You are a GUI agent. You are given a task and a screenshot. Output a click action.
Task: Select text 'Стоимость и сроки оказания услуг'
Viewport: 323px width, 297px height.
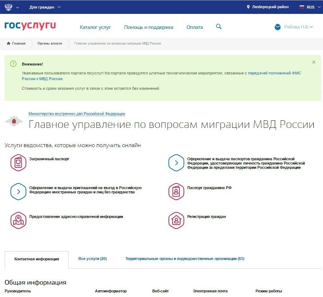coord(54,88)
